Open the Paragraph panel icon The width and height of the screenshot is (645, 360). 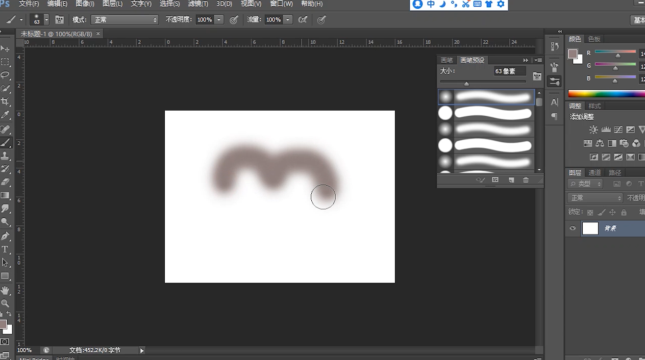[x=555, y=117]
